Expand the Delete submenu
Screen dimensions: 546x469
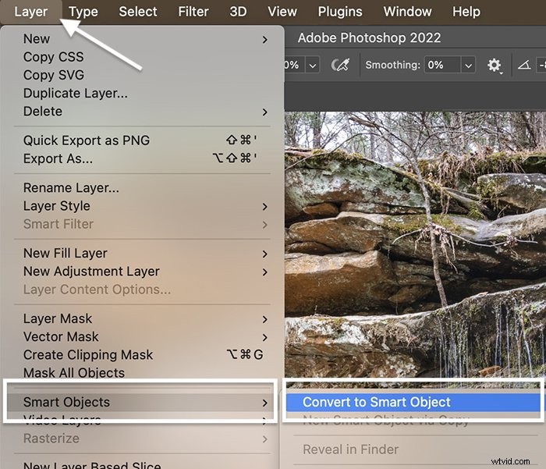(143, 112)
